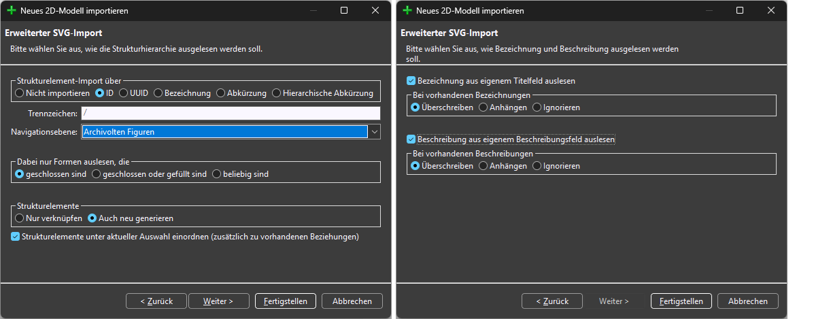Close the right import dialog window
Screen dimensions: 816x319
point(771,11)
